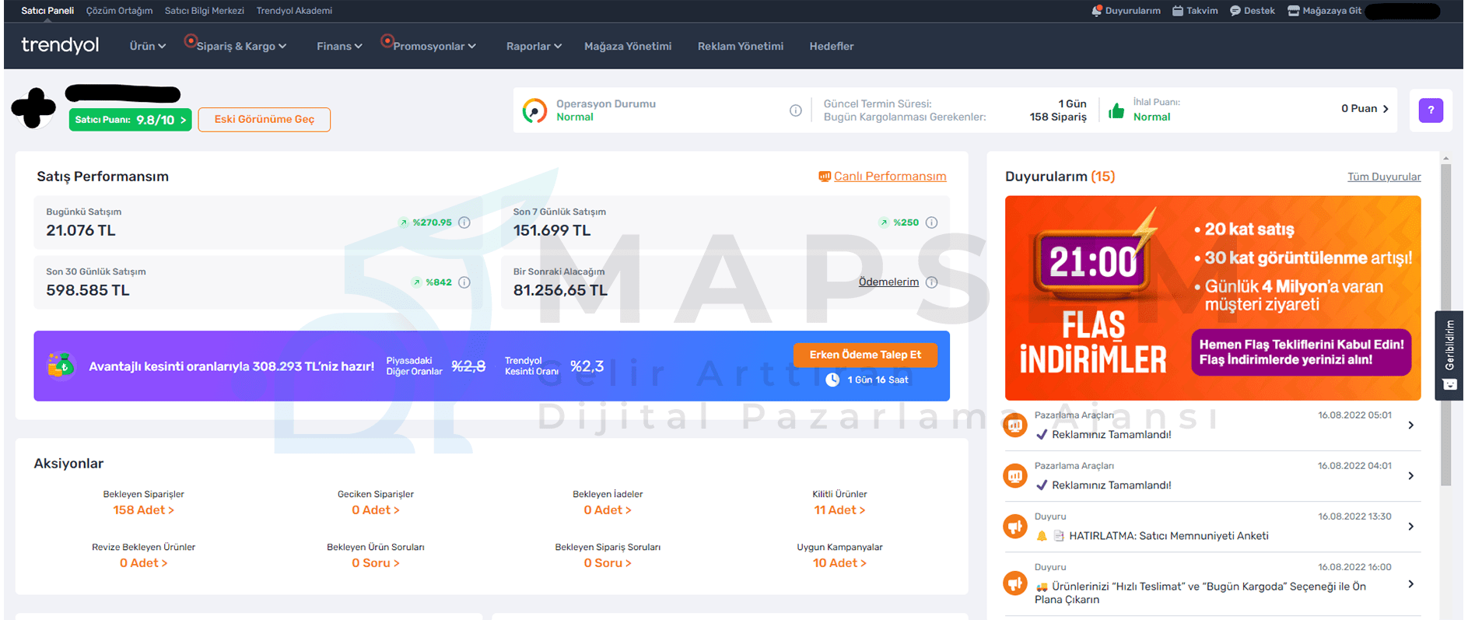Screen dimensions: 1468x620
Task: Click the Flaş İndirimler banner
Action: click(1213, 298)
